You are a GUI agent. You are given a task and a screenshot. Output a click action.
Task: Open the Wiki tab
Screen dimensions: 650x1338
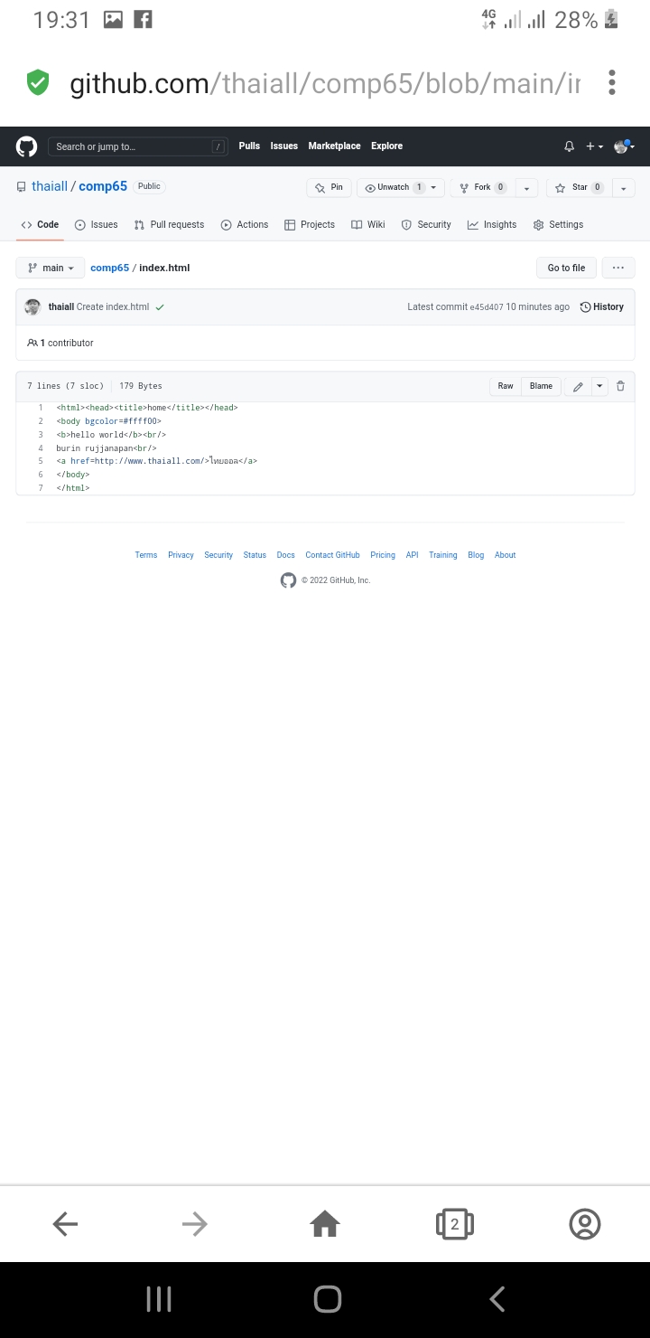(x=368, y=224)
